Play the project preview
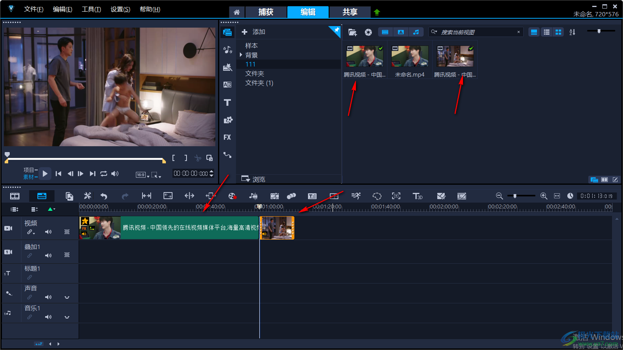Image resolution: width=623 pixels, height=350 pixels. [45, 174]
